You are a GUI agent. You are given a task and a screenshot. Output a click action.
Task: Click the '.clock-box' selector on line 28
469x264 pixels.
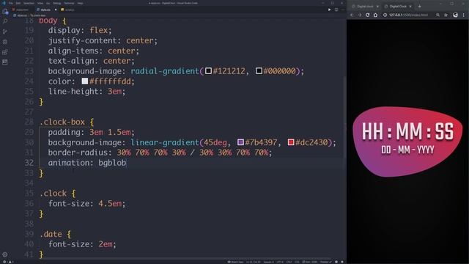62,122
